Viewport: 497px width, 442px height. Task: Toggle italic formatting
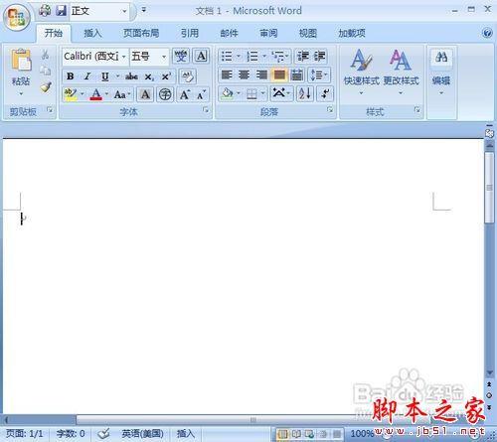87,76
